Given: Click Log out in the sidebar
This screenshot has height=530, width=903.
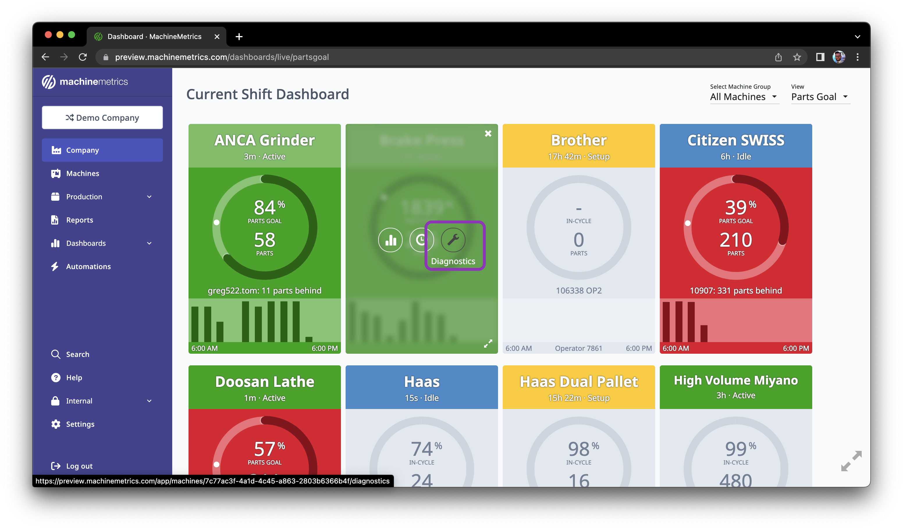Looking at the screenshot, I should click(102, 466).
